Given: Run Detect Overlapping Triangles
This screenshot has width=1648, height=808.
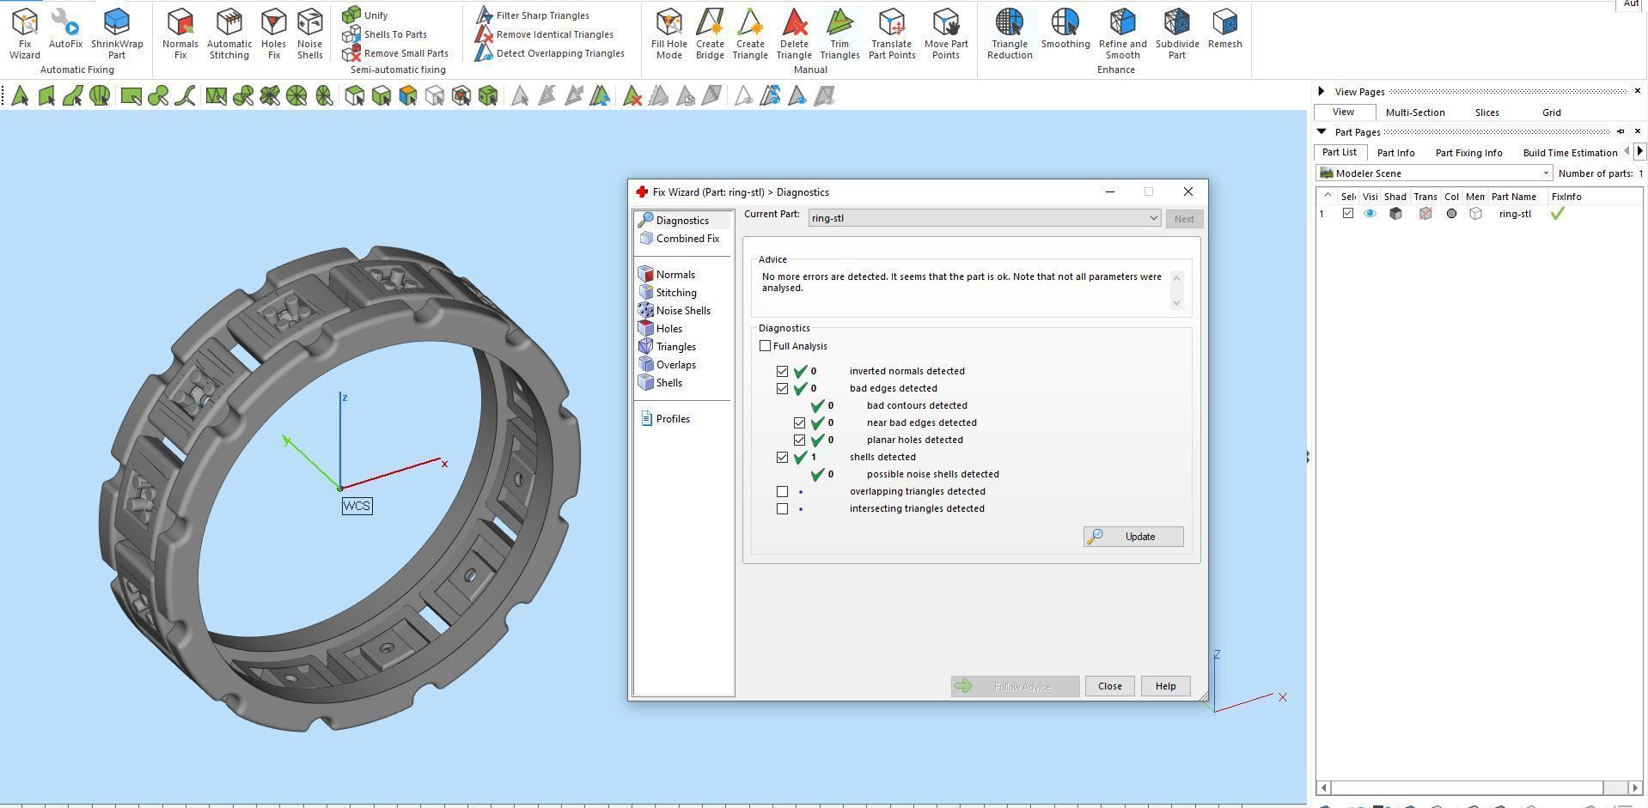Looking at the screenshot, I should pos(550,53).
